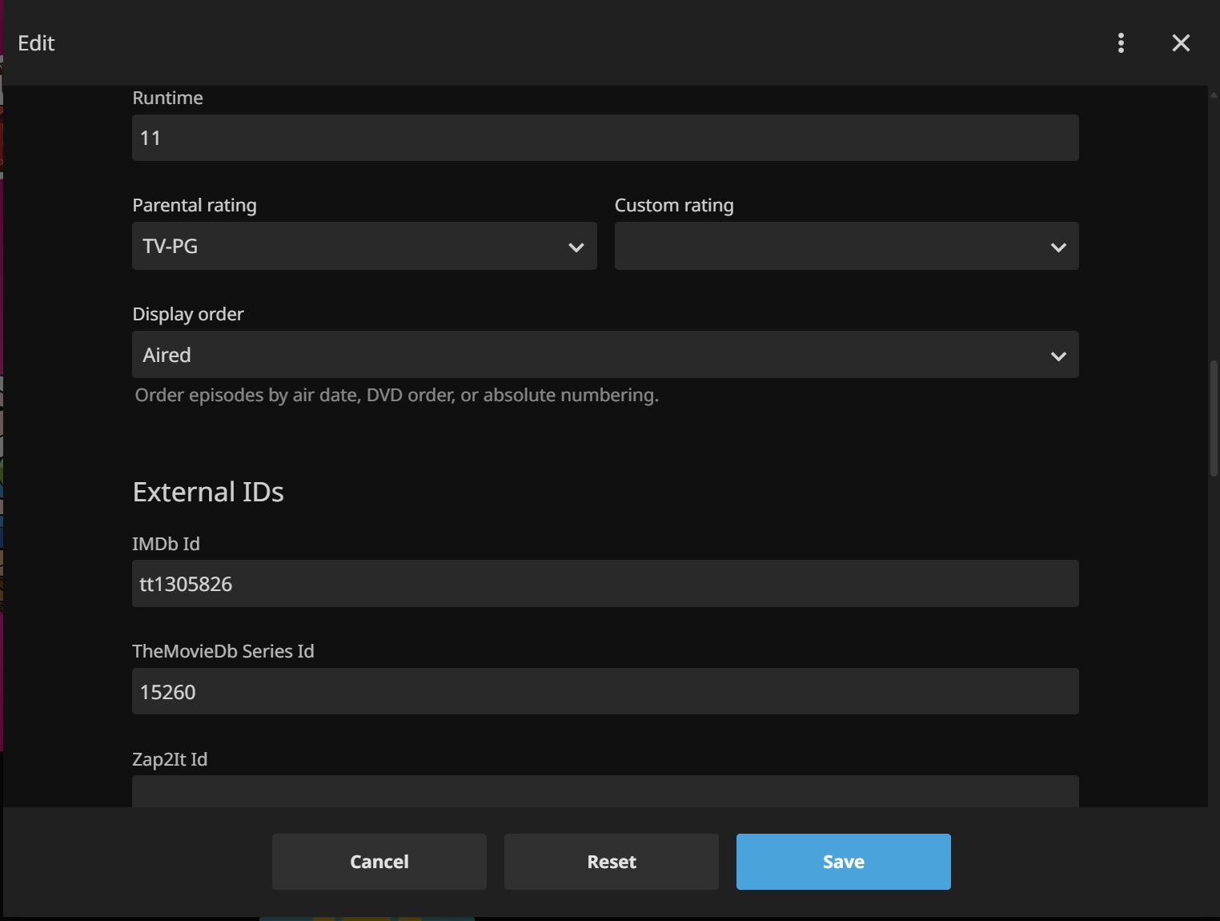1220x921 pixels.
Task: Click the External IDs section heading
Action: pyautogui.click(x=208, y=492)
